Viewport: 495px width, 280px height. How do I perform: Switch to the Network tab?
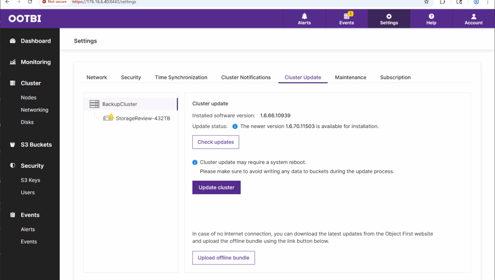coord(96,77)
